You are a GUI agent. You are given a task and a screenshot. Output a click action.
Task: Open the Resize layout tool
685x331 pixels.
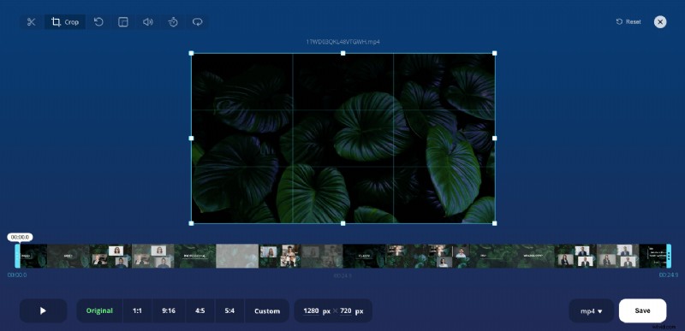(x=123, y=21)
